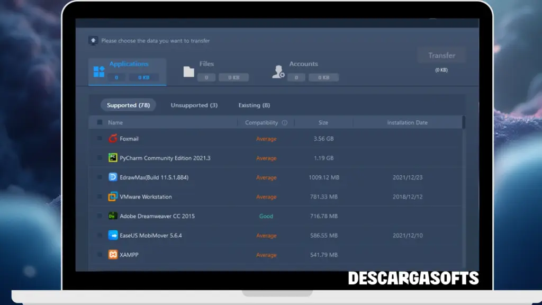Click the VMware Workstation icon
The width and height of the screenshot is (542, 305).
112,196
